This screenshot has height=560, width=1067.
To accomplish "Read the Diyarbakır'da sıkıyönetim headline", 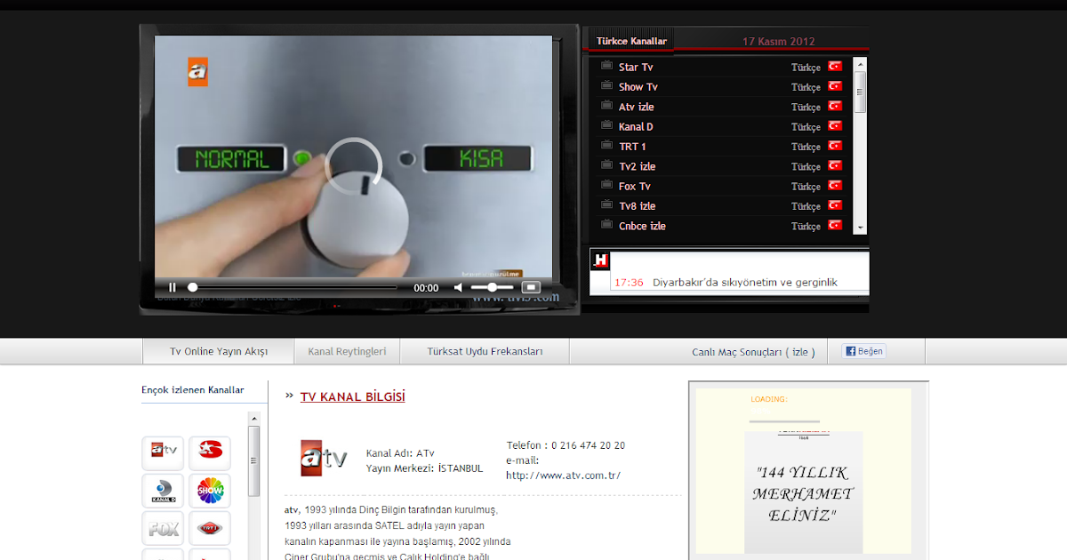I will tap(745, 283).
